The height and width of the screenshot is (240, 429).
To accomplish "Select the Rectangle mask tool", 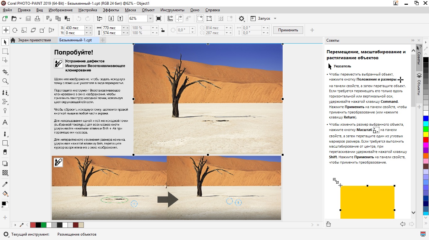I will [x=5, y=51].
